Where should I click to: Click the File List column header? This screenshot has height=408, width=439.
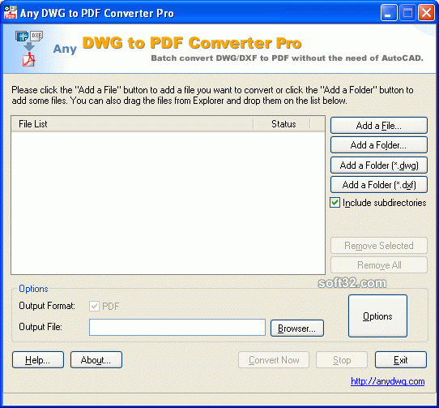coord(132,124)
